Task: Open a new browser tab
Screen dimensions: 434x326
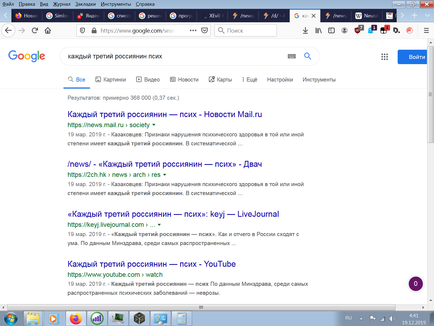Action: click(414, 15)
